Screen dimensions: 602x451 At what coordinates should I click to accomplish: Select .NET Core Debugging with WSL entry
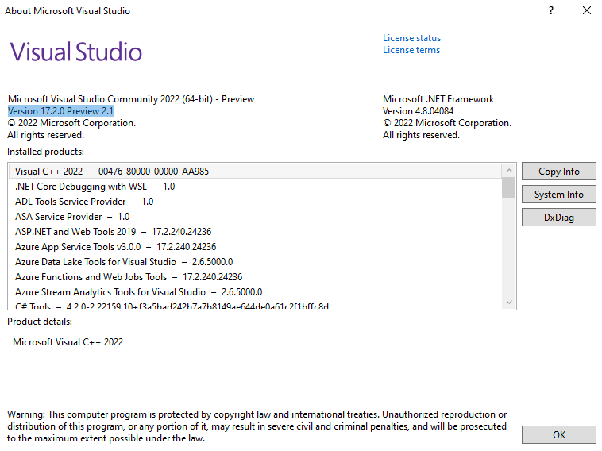(x=95, y=187)
